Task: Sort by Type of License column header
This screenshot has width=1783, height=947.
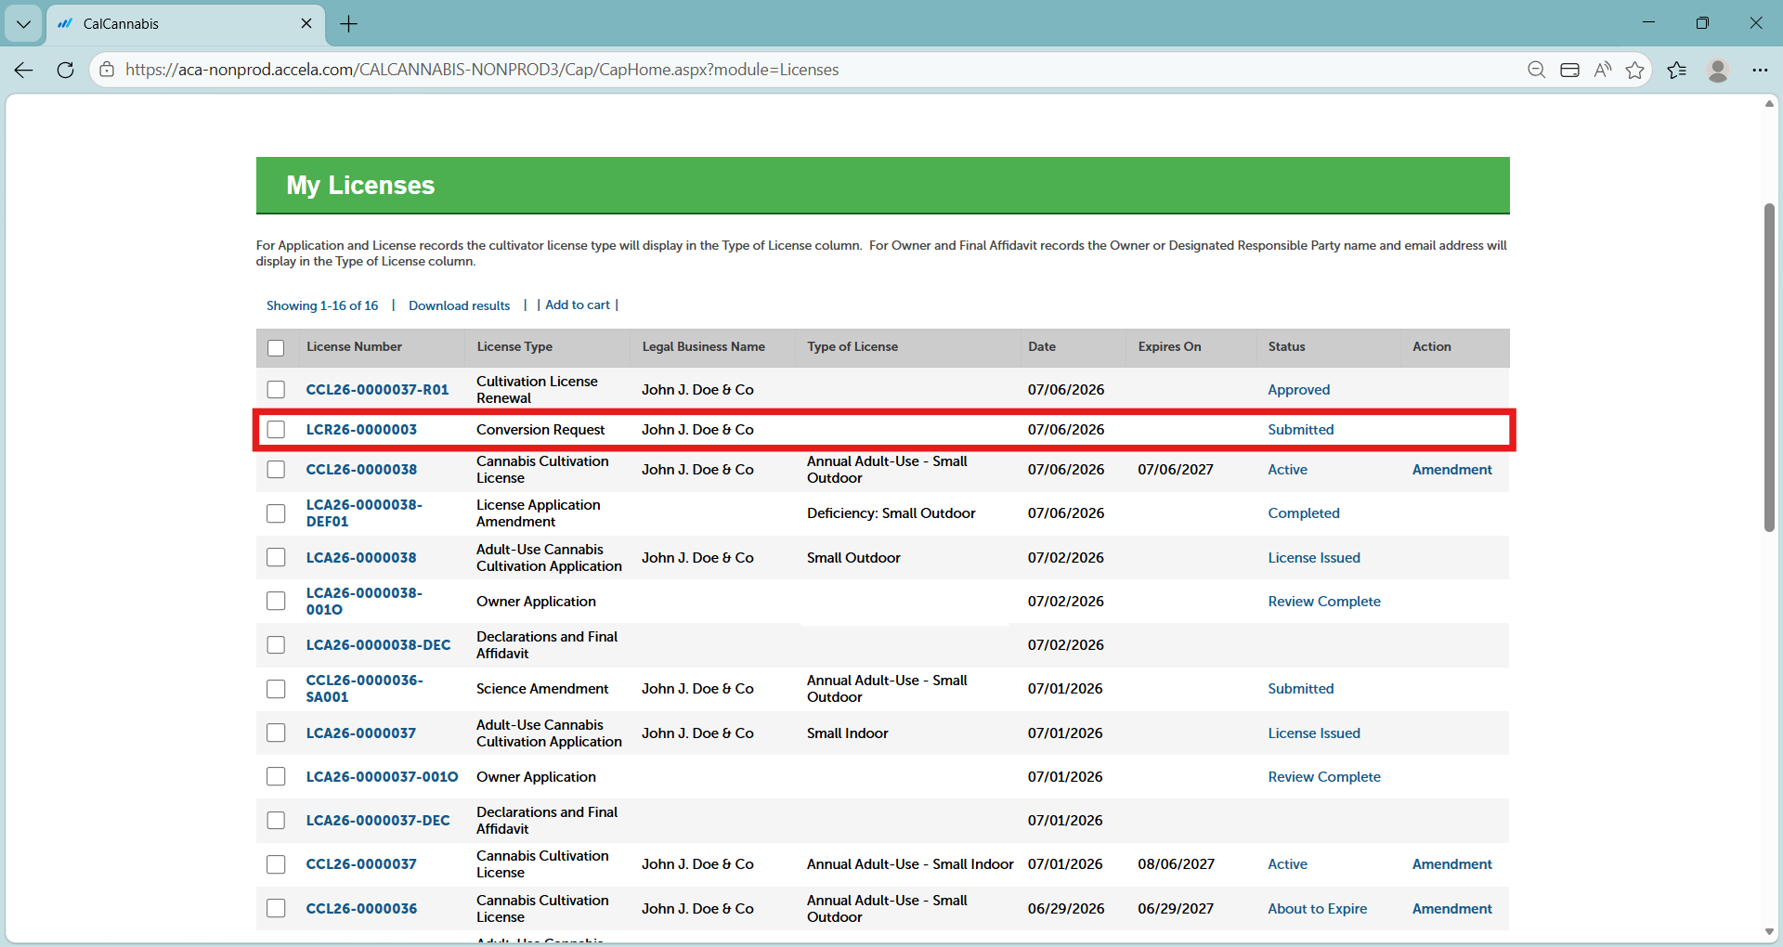Action: coord(852,347)
